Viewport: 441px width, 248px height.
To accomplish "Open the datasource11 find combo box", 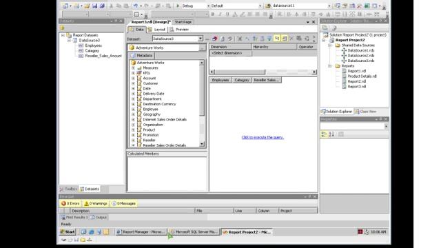I will (329, 6).
